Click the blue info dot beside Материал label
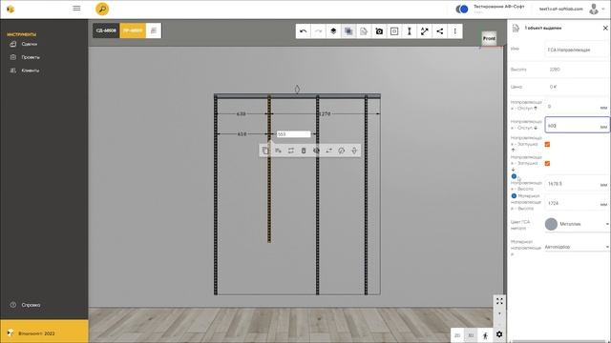Screen dimensions: 611x343 coord(514,196)
